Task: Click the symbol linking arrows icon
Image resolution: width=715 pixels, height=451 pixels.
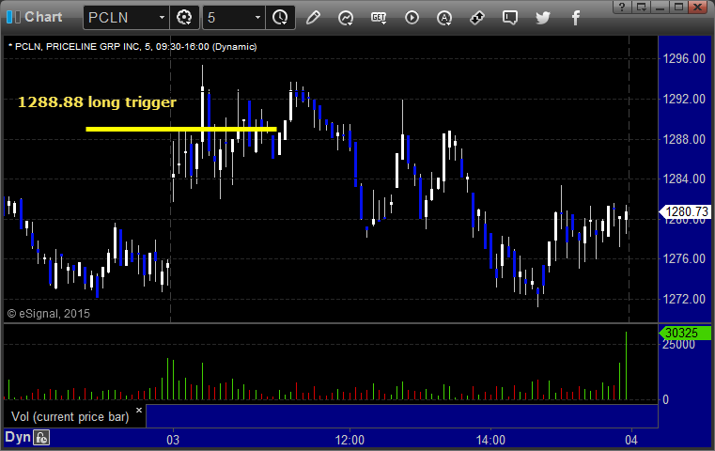Action: [x=477, y=18]
